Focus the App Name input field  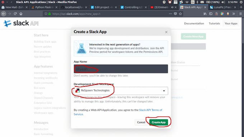[121, 69]
